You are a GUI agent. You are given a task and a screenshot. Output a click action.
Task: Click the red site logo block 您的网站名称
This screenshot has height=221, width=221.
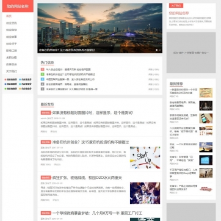[18, 6]
